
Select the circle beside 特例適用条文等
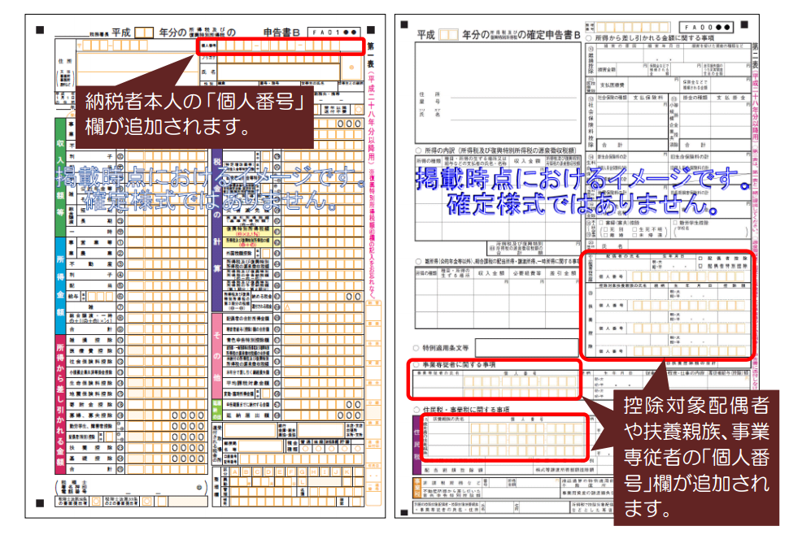(416, 347)
